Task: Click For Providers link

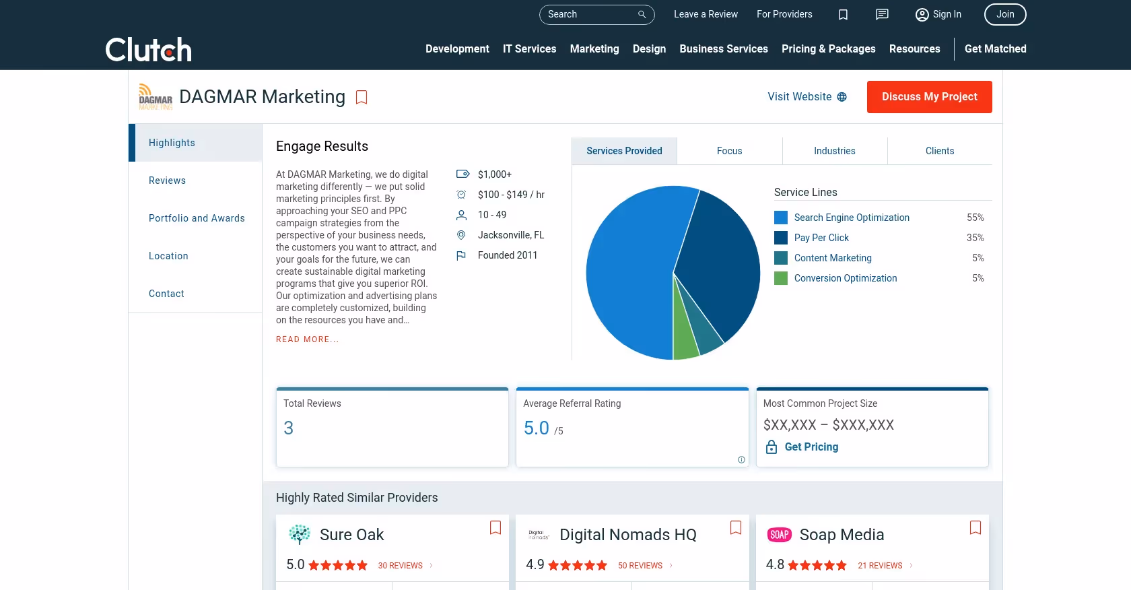Action: coord(784,14)
